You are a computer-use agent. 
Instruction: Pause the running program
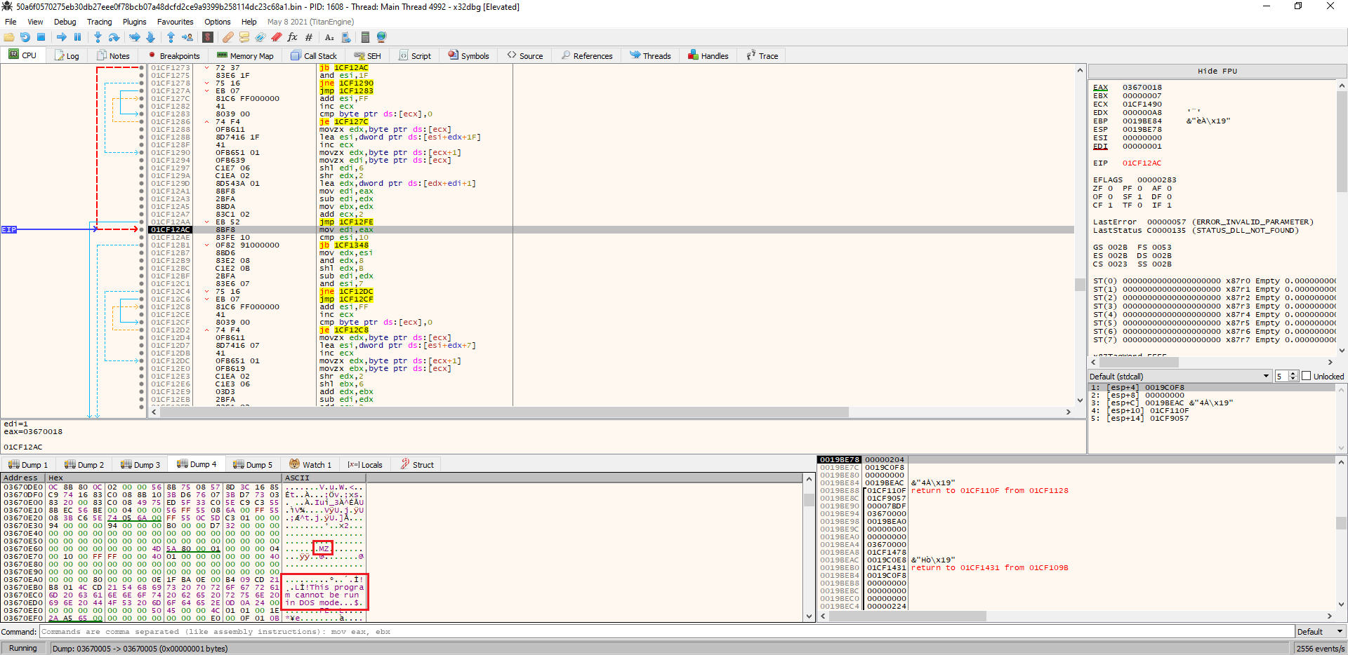(x=77, y=37)
